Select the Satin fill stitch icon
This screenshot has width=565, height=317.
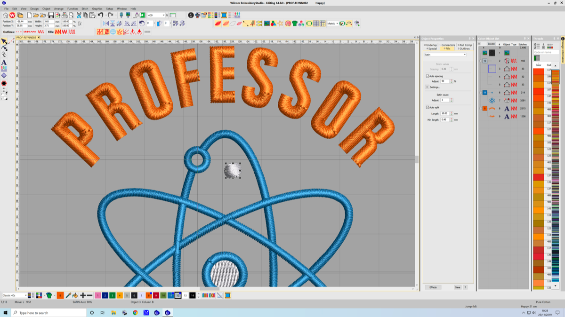[58, 32]
